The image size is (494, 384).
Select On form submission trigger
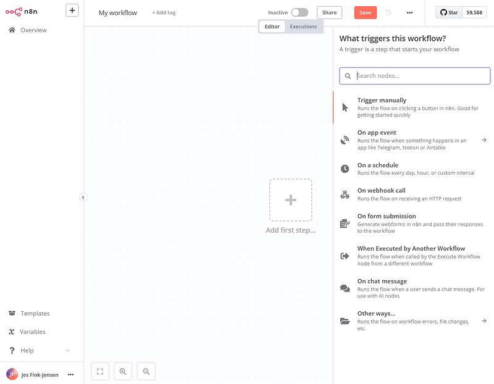coord(413,223)
